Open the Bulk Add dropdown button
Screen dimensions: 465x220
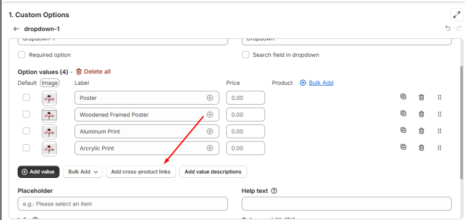83,172
